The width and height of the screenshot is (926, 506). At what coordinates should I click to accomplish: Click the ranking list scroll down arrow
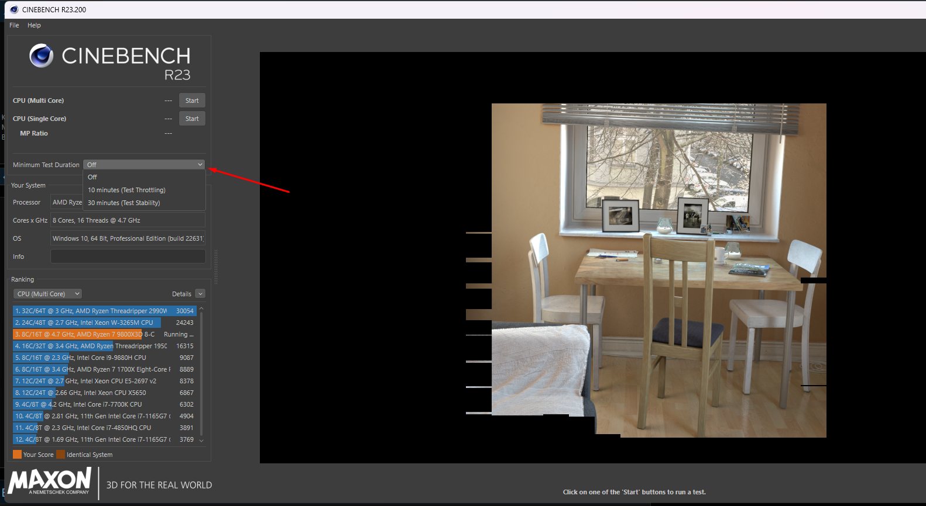click(201, 441)
